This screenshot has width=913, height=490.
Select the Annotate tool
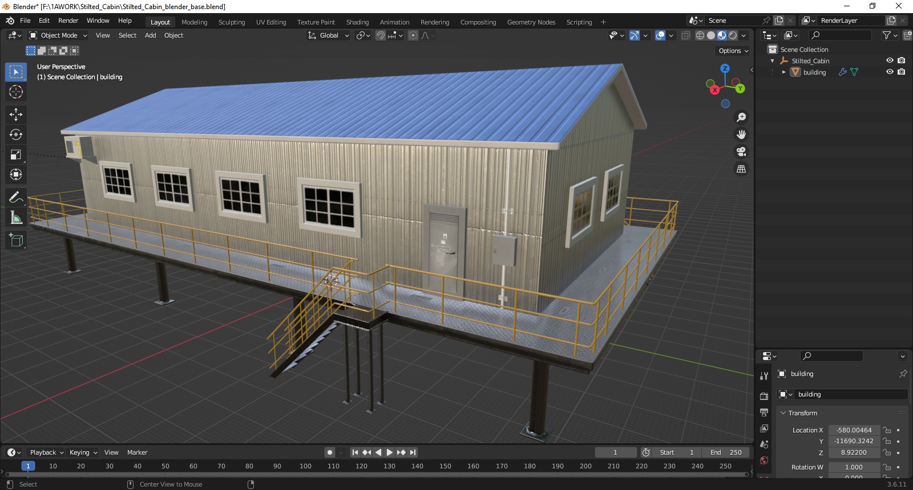click(16, 198)
